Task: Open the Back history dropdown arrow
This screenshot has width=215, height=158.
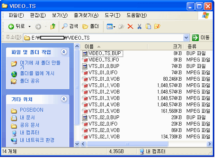Action: click(x=29, y=26)
